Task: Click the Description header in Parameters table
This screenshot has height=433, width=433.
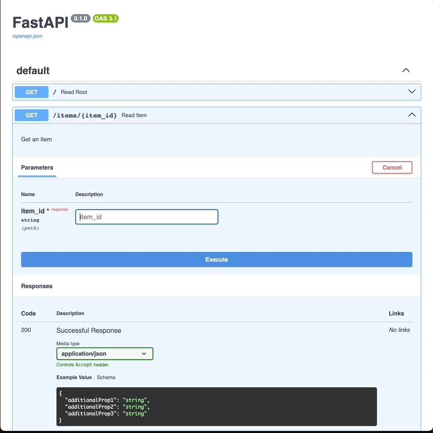Action: pos(89,195)
